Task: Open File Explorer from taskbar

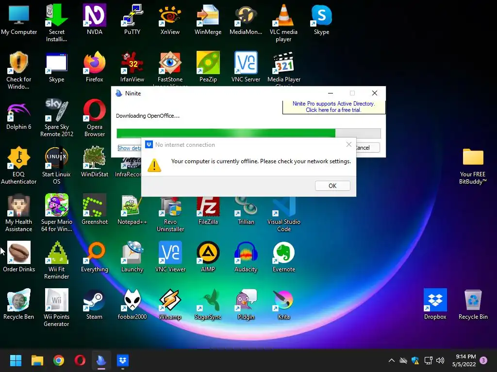Action: pyautogui.click(x=37, y=360)
